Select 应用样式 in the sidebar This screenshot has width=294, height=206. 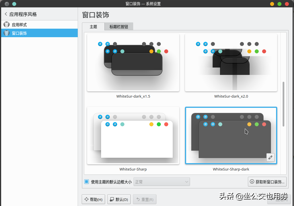[x=39, y=24]
